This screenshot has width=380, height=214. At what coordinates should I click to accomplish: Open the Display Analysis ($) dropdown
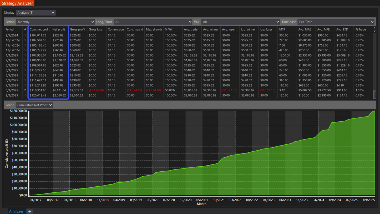click(x=36, y=13)
